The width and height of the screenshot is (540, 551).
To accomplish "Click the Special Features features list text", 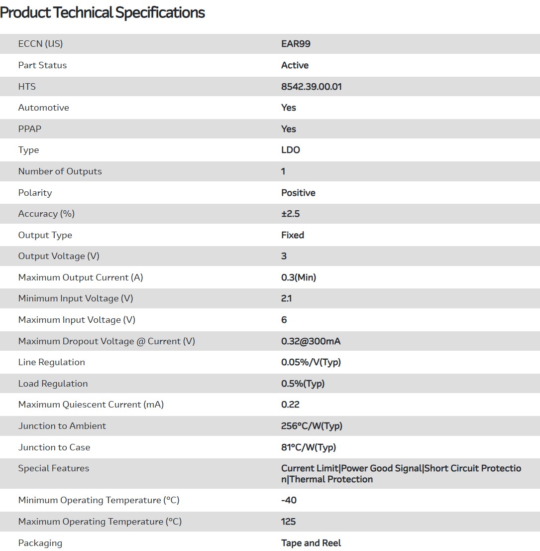I will click(401, 474).
